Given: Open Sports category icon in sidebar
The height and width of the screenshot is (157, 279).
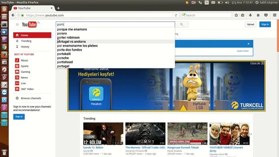Looking at the screenshot, I should pos(17,66).
